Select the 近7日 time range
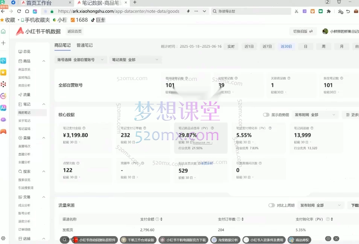 pos(267,46)
